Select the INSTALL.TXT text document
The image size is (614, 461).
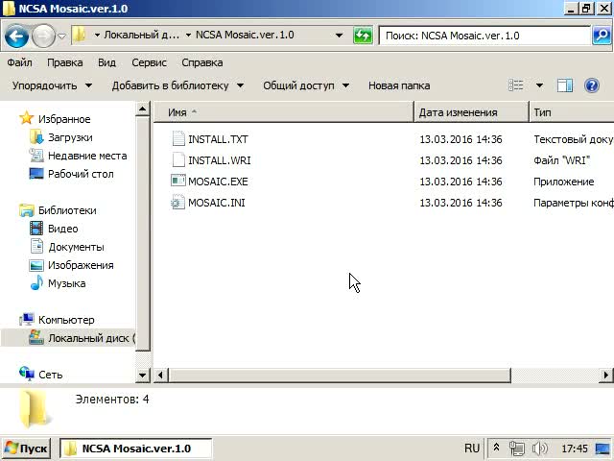(217, 139)
